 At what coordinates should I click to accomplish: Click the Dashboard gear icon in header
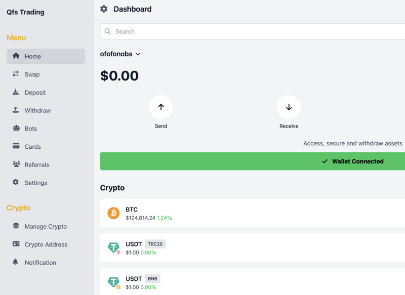[x=104, y=9]
